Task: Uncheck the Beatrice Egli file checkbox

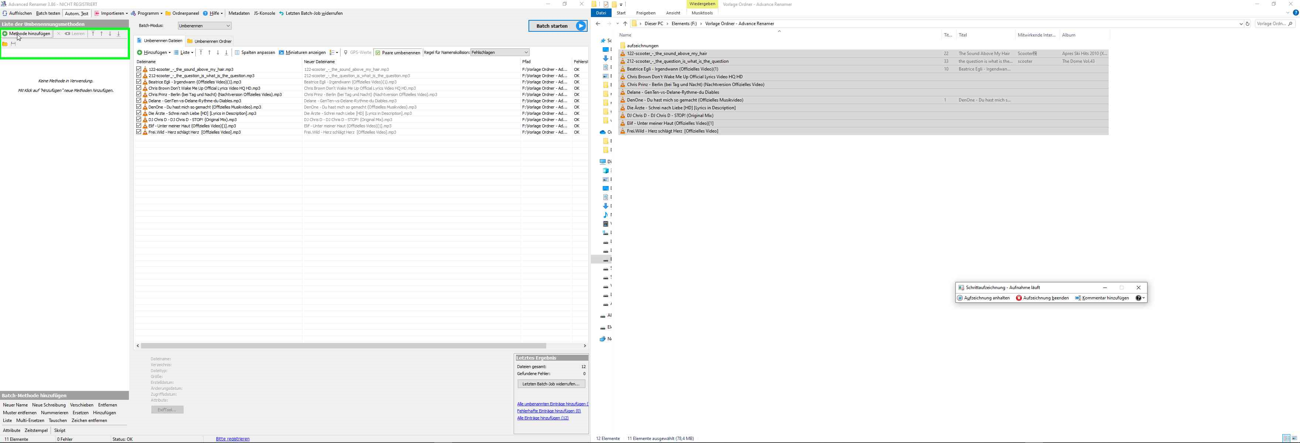Action: tap(139, 82)
